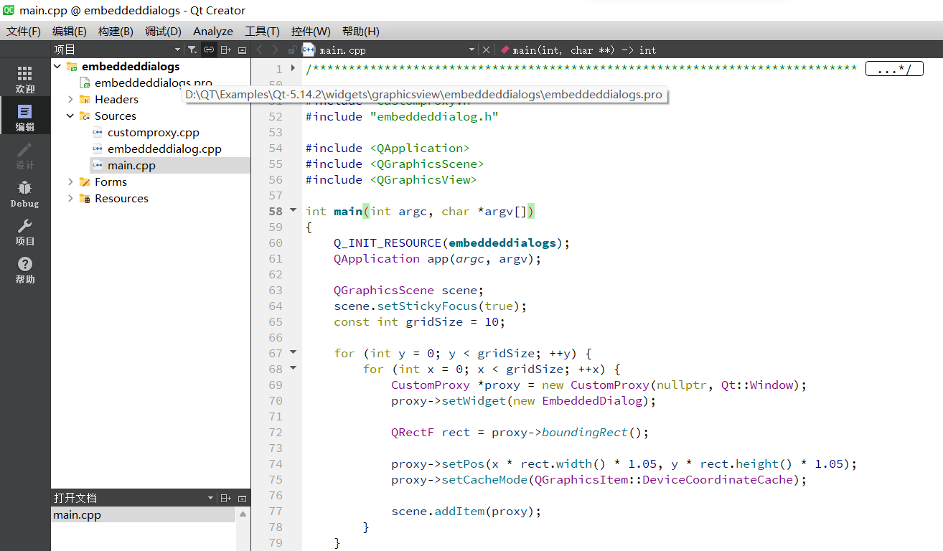
Task: Open the 设计 (Design) mode
Action: click(25, 156)
